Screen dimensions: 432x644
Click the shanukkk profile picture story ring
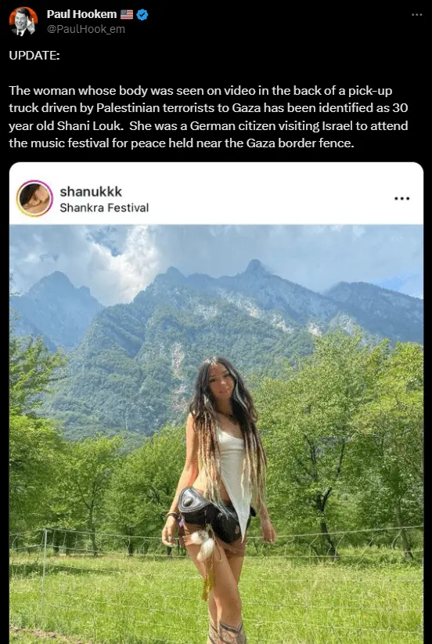pyautogui.click(x=34, y=198)
